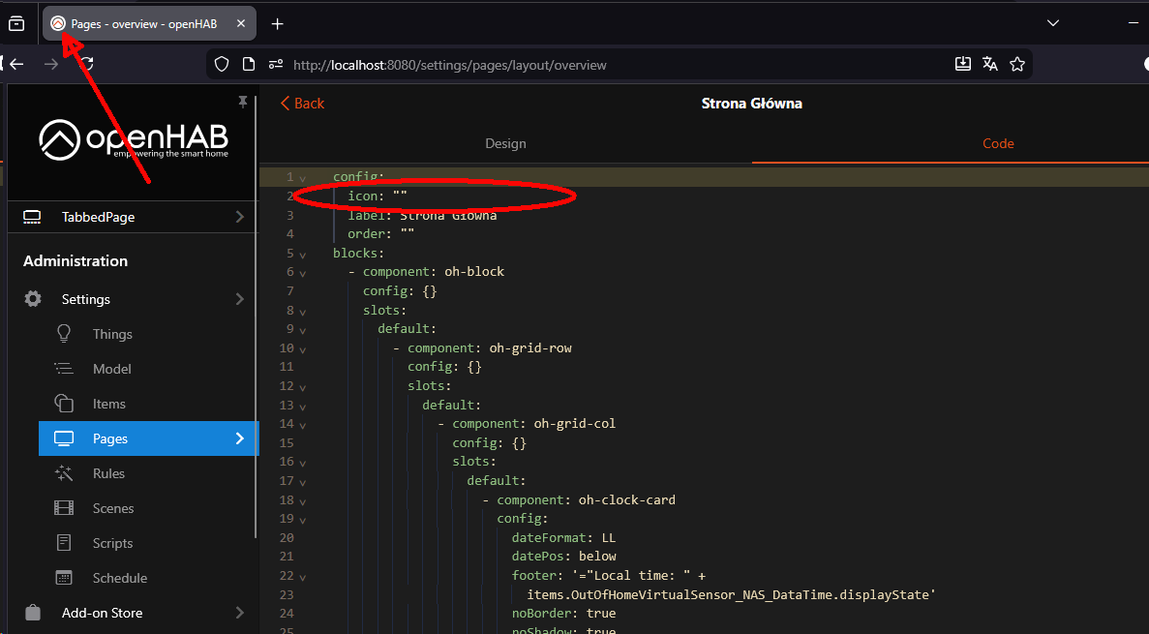Click the Scripts document icon

pyautogui.click(x=64, y=543)
